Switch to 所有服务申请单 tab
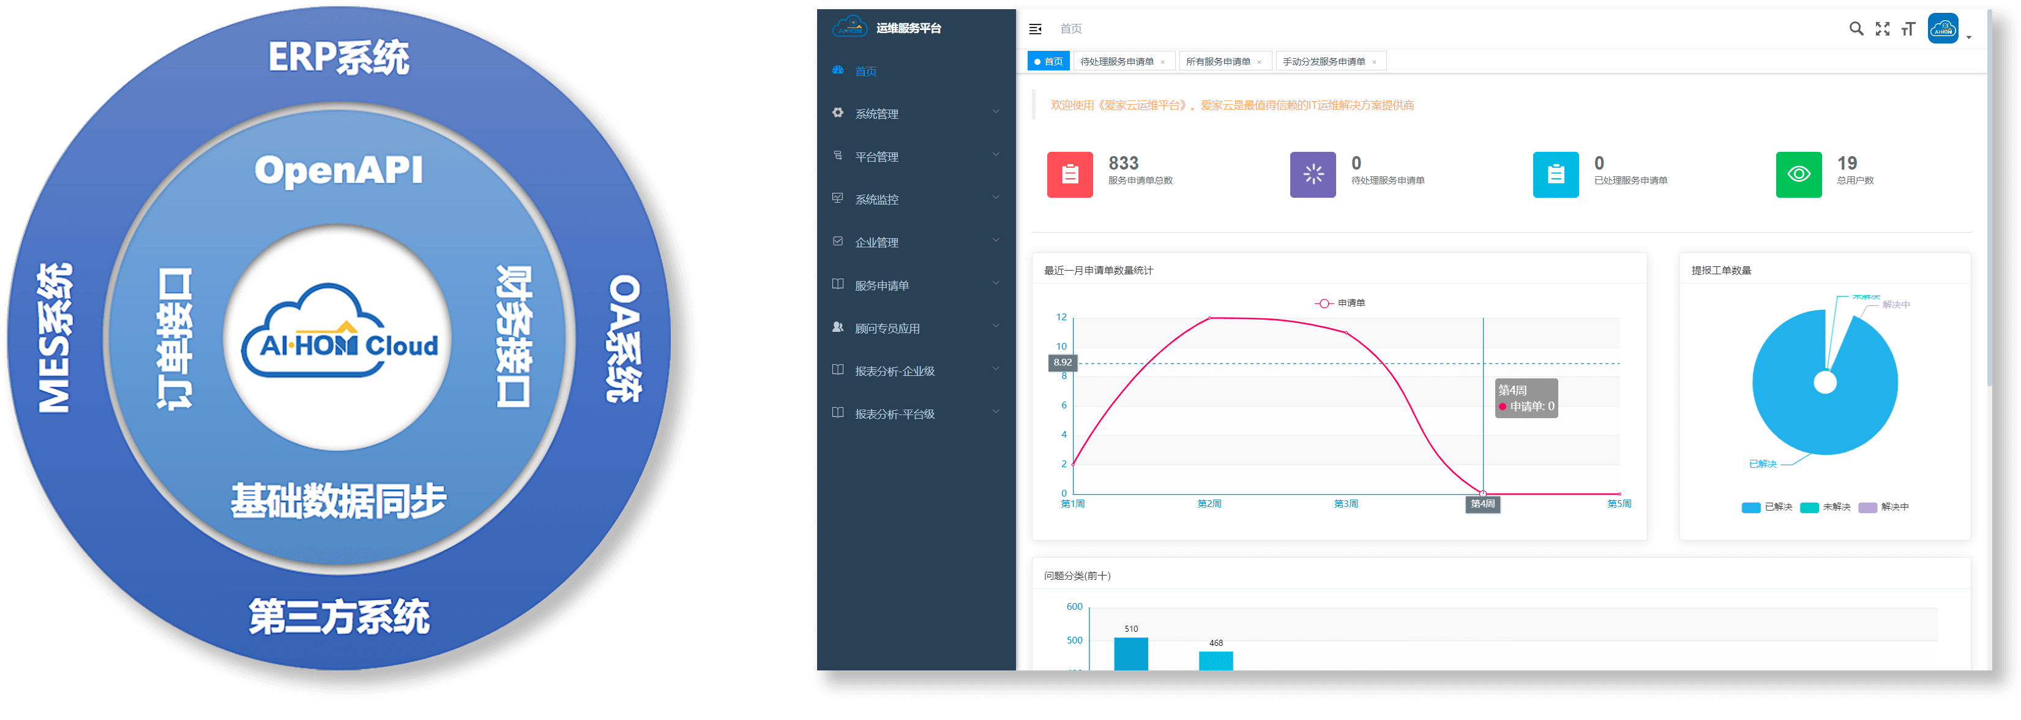This screenshot has width=2021, height=720. click(x=1217, y=61)
